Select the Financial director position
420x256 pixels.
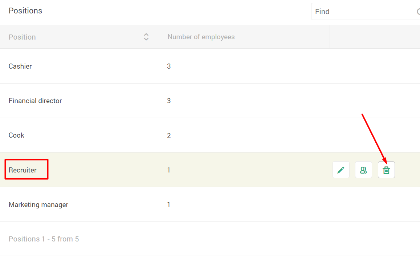[35, 101]
